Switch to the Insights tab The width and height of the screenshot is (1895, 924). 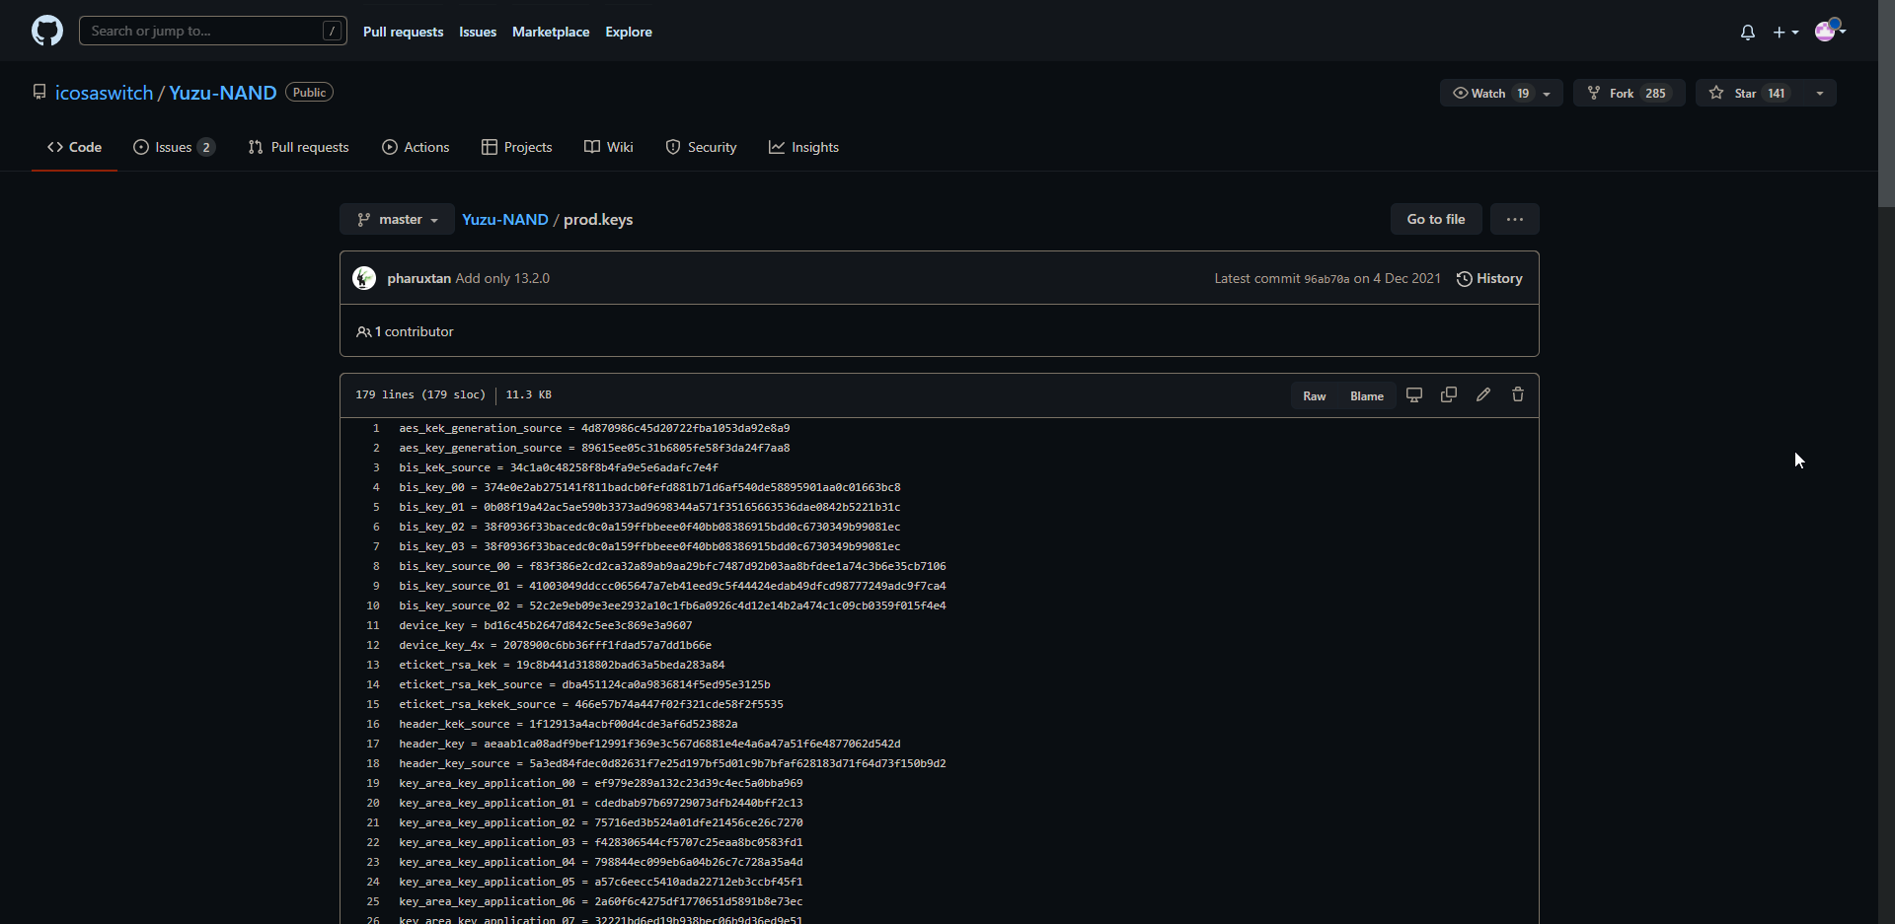(x=804, y=147)
